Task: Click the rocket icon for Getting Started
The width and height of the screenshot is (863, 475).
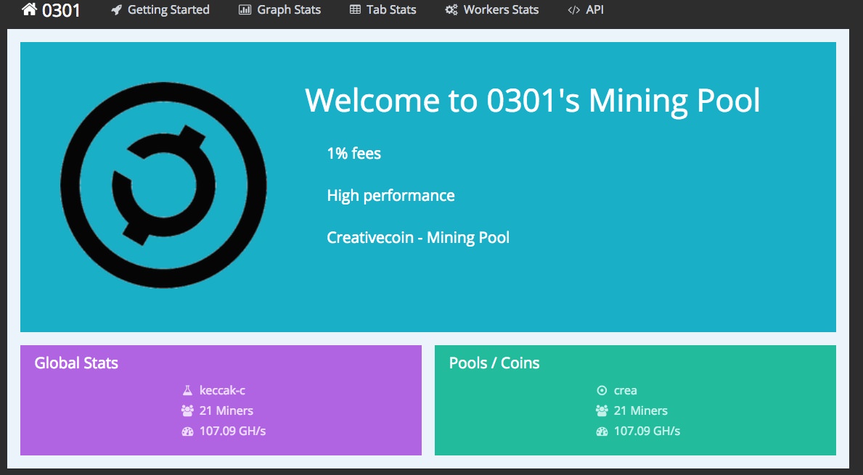Action: click(116, 10)
